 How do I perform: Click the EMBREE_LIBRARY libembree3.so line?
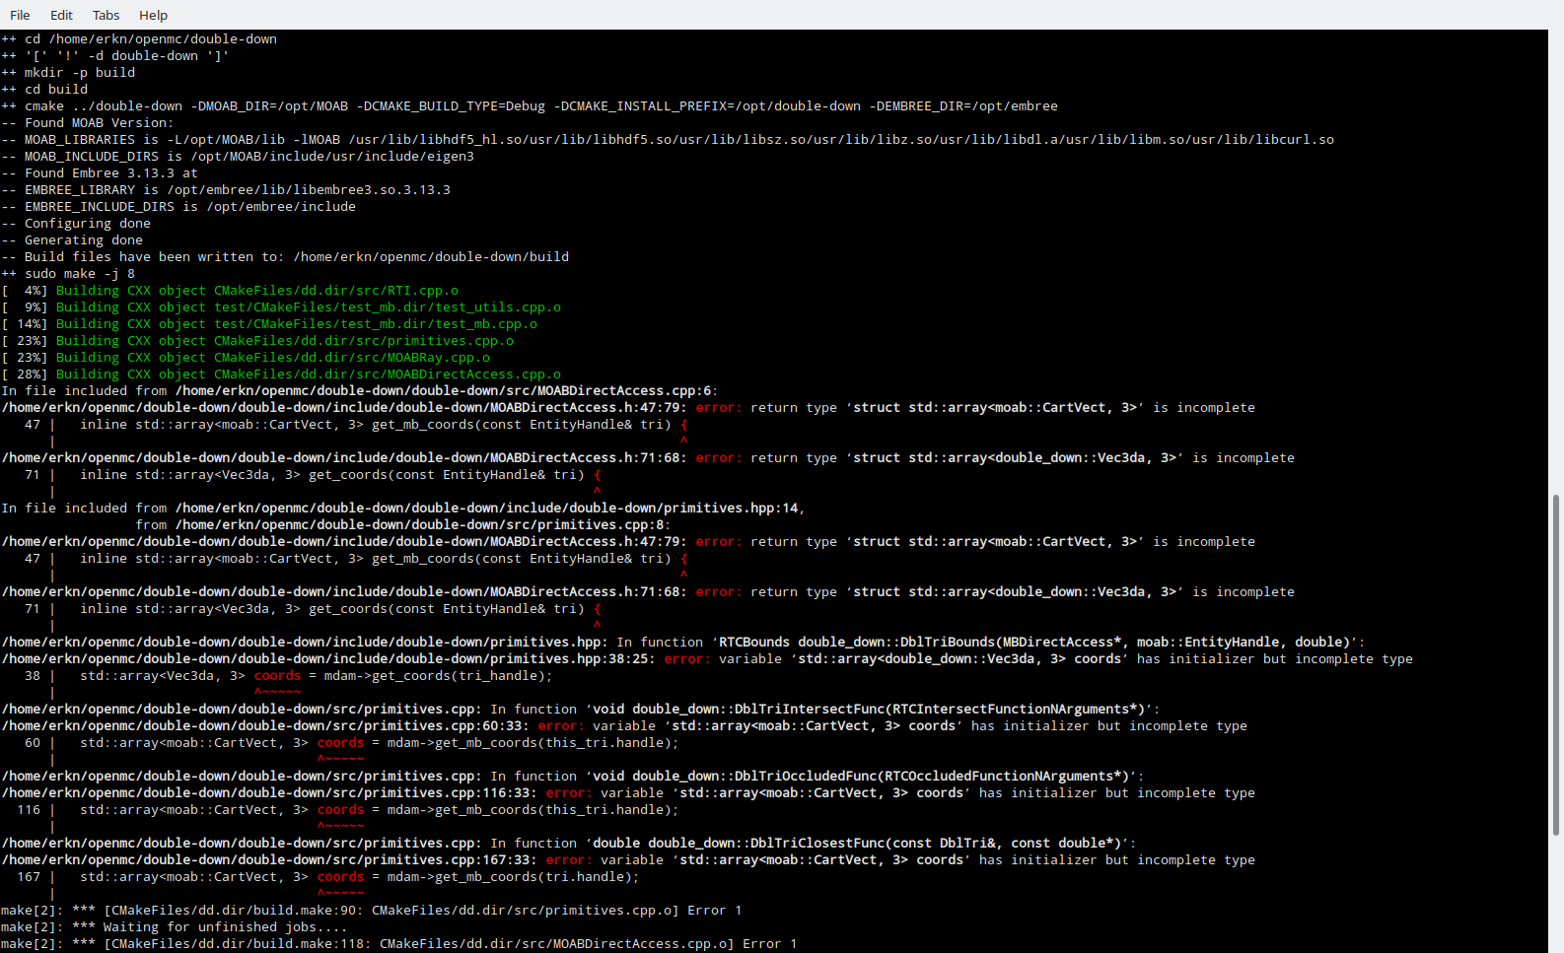point(226,190)
